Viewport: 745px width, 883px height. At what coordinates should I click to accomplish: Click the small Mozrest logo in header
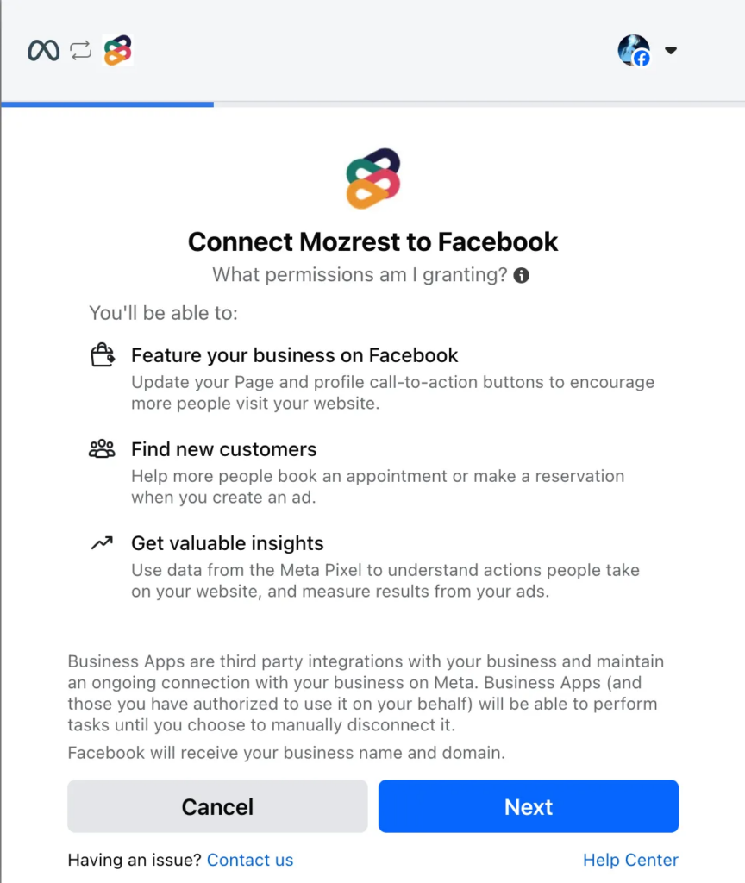(117, 50)
